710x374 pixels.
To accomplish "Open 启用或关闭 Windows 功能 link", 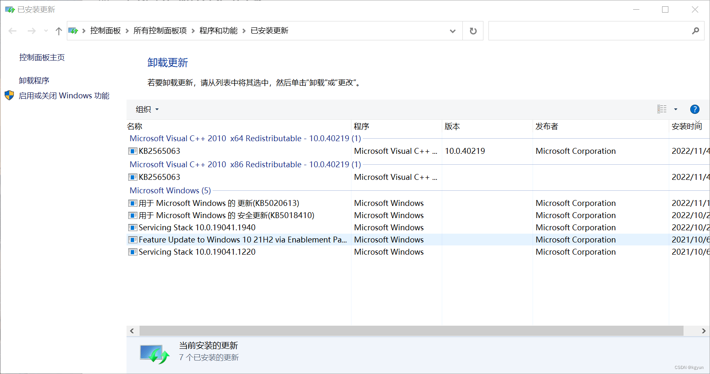I will 64,96.
